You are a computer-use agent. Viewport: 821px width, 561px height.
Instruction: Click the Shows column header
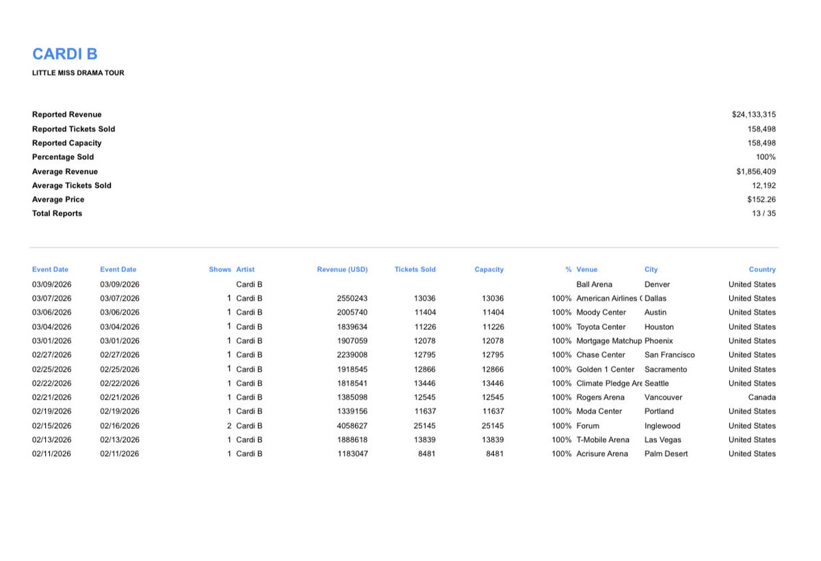coord(220,269)
